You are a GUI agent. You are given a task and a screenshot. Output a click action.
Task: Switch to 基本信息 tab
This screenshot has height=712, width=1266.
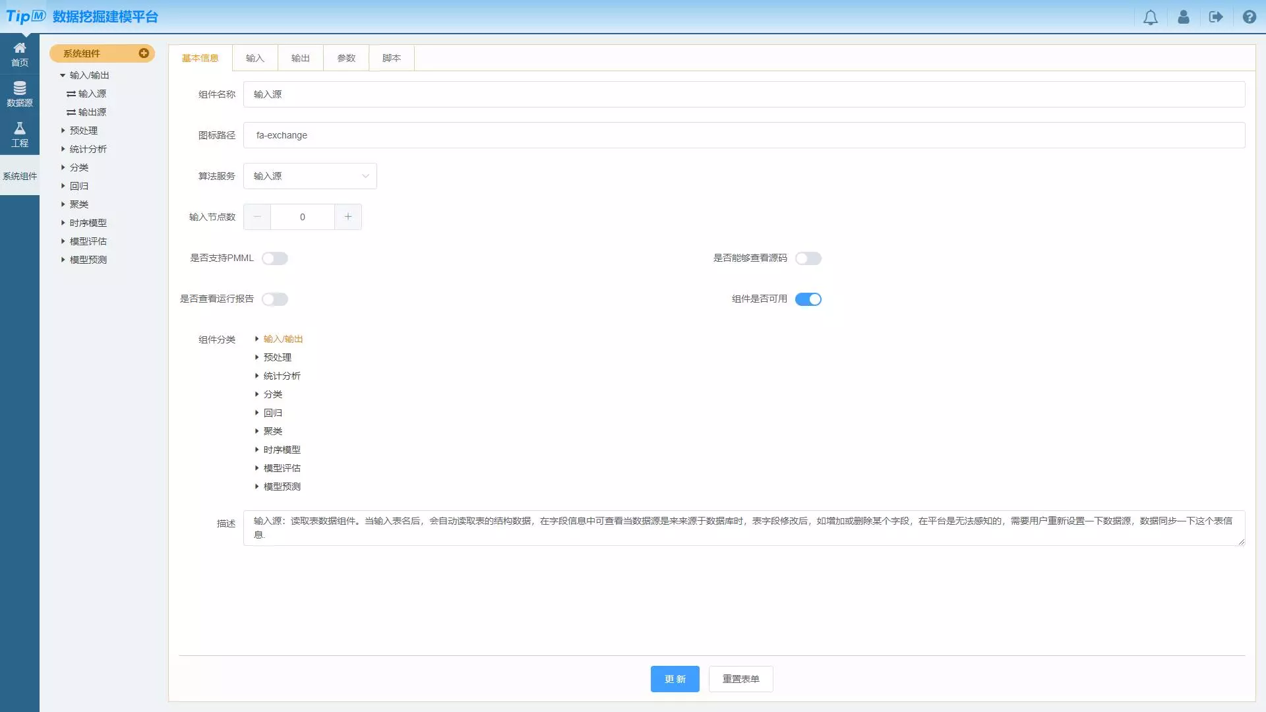200,58
